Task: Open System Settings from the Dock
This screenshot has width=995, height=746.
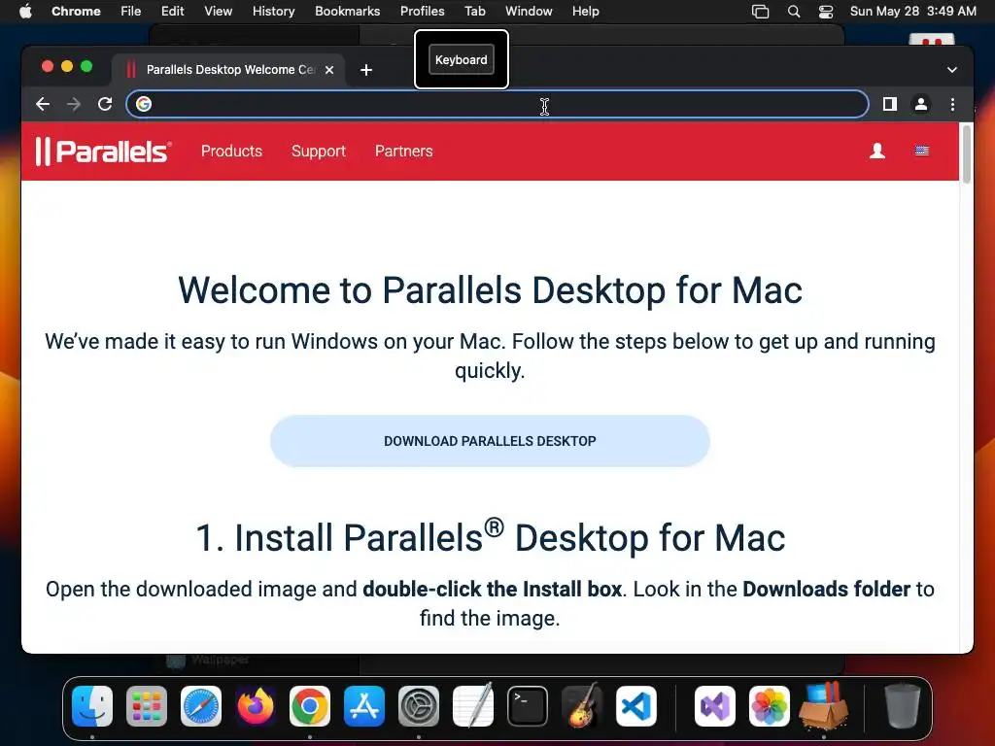Action: 419,706
